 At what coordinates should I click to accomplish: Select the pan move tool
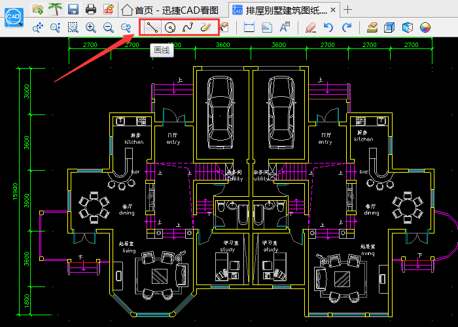click(x=38, y=27)
